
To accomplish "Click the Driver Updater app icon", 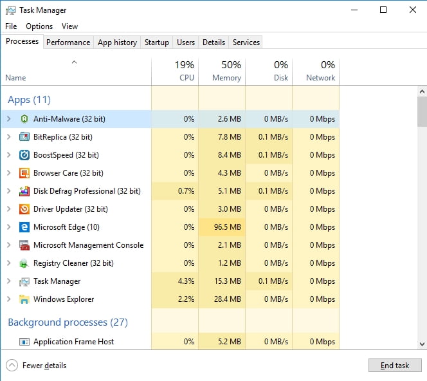I will click(x=24, y=209).
